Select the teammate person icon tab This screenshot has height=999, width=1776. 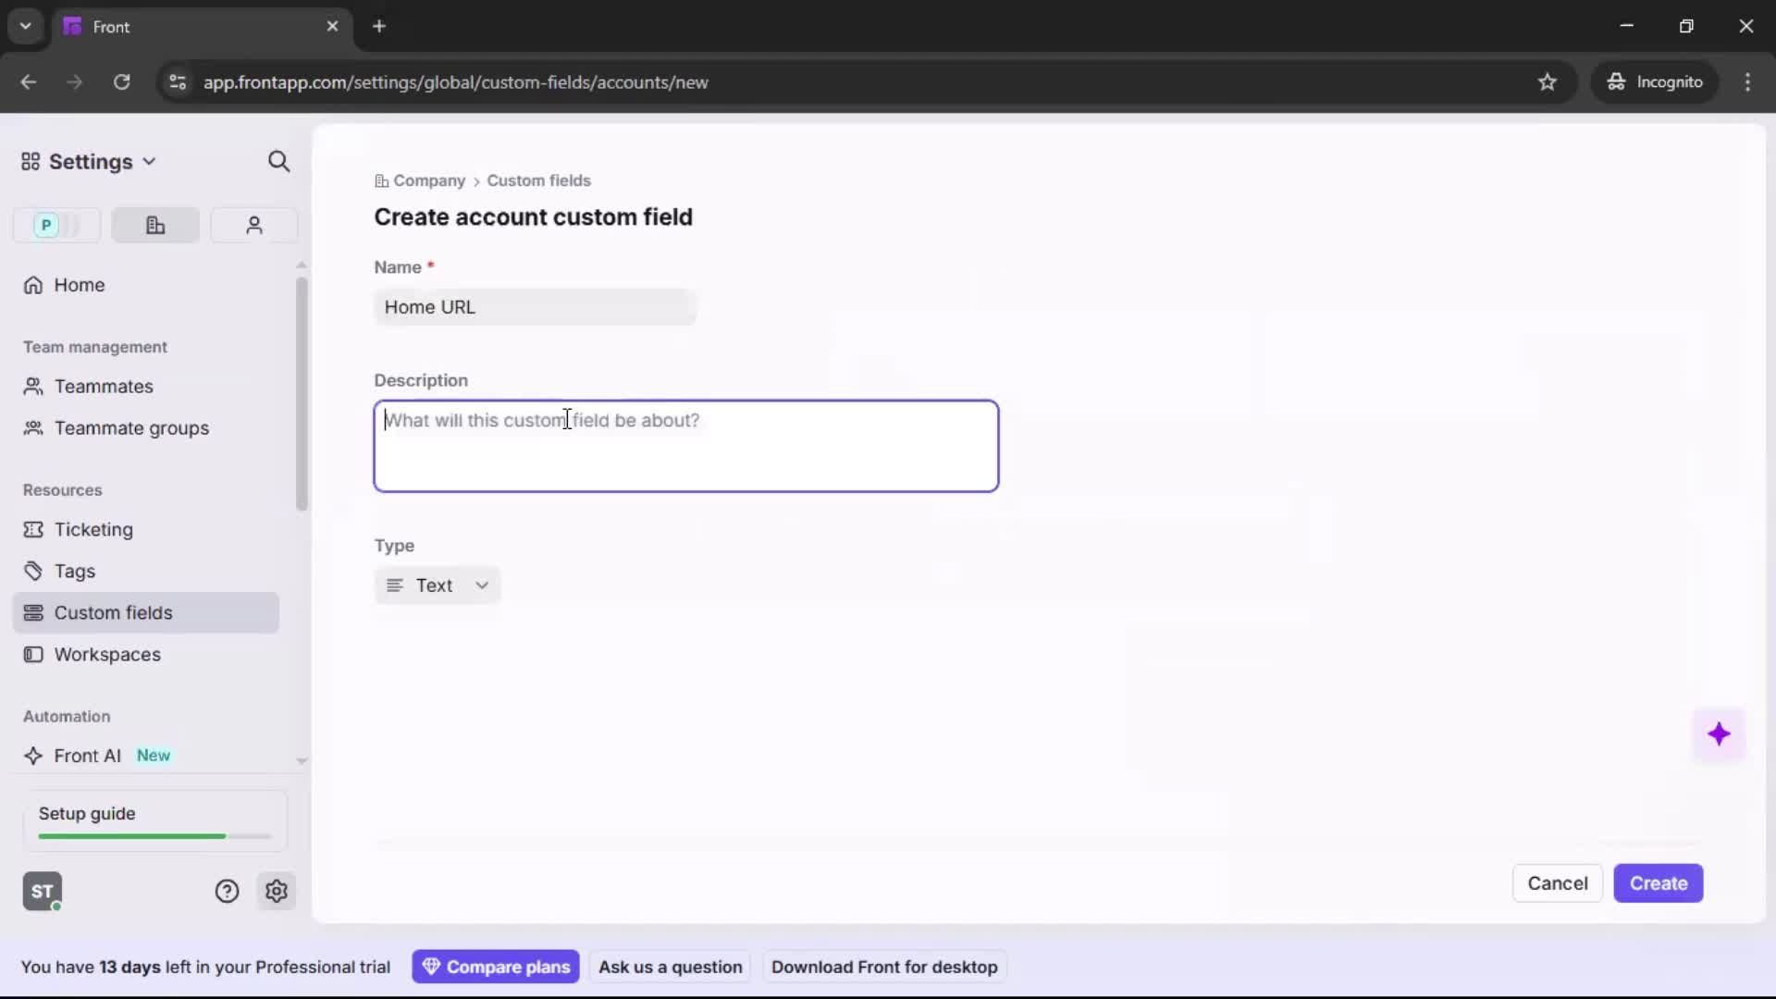tap(253, 225)
